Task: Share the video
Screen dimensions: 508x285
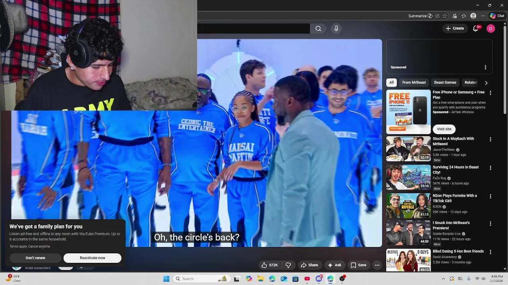Action: [309, 265]
